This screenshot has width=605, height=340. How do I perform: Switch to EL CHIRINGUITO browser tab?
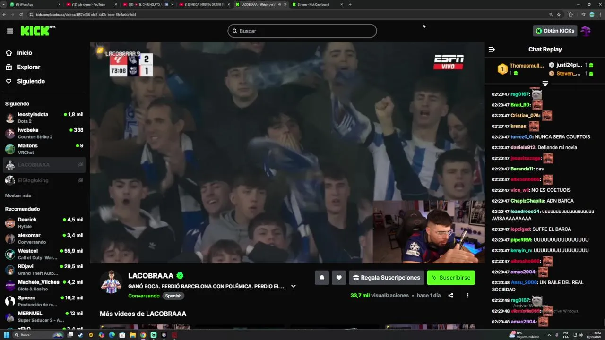tap(148, 4)
